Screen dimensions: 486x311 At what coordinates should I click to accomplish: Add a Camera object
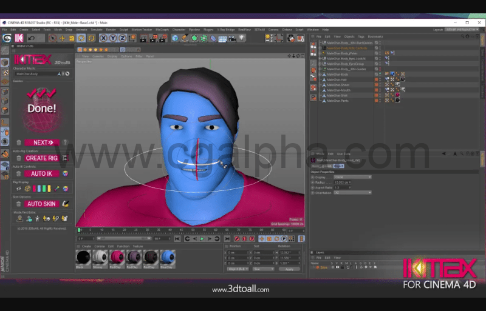(232, 38)
